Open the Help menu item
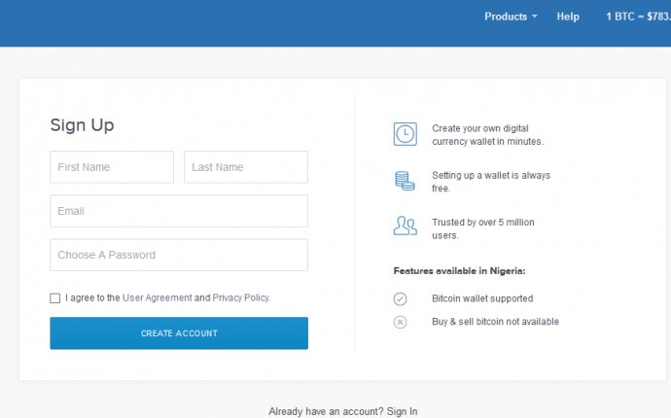671x418 pixels. tap(568, 17)
